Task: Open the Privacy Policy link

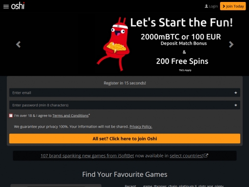Action: coord(141,127)
